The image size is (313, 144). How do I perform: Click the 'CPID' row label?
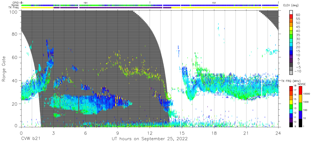pos(16,3)
